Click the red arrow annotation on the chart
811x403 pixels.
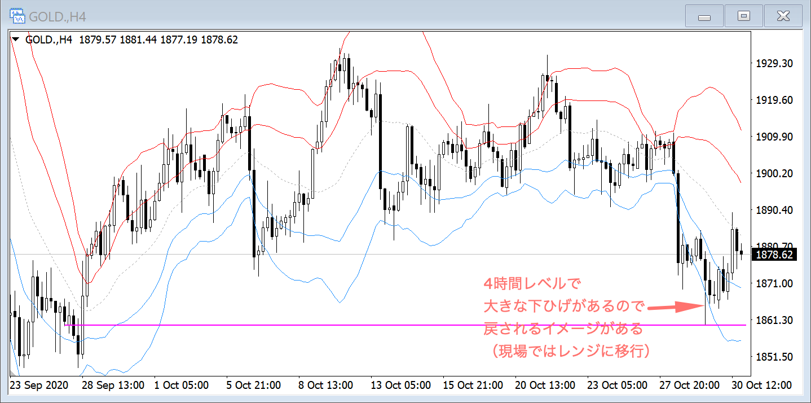coord(675,308)
